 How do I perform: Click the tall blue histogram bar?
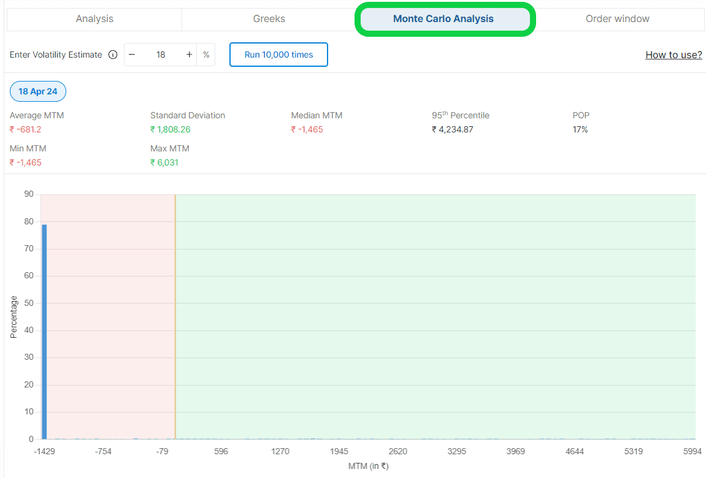click(44, 331)
